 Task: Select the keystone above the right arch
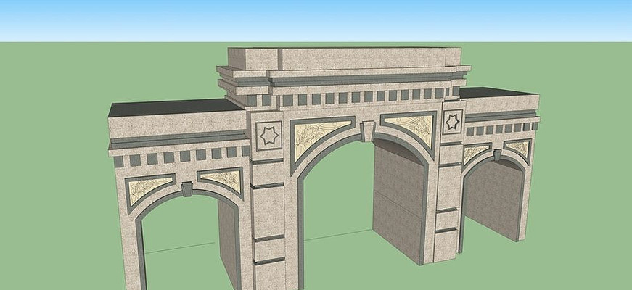coord(498,154)
